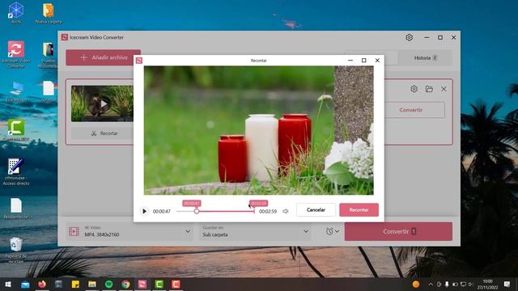Open the Windows notification center
The height and width of the screenshot is (291, 518).
click(507, 284)
